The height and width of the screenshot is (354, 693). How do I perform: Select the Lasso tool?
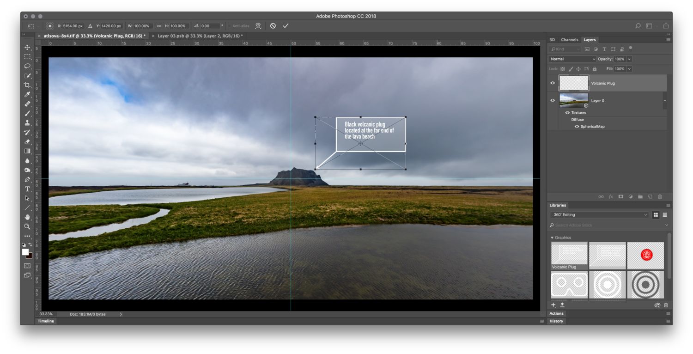pyautogui.click(x=27, y=66)
